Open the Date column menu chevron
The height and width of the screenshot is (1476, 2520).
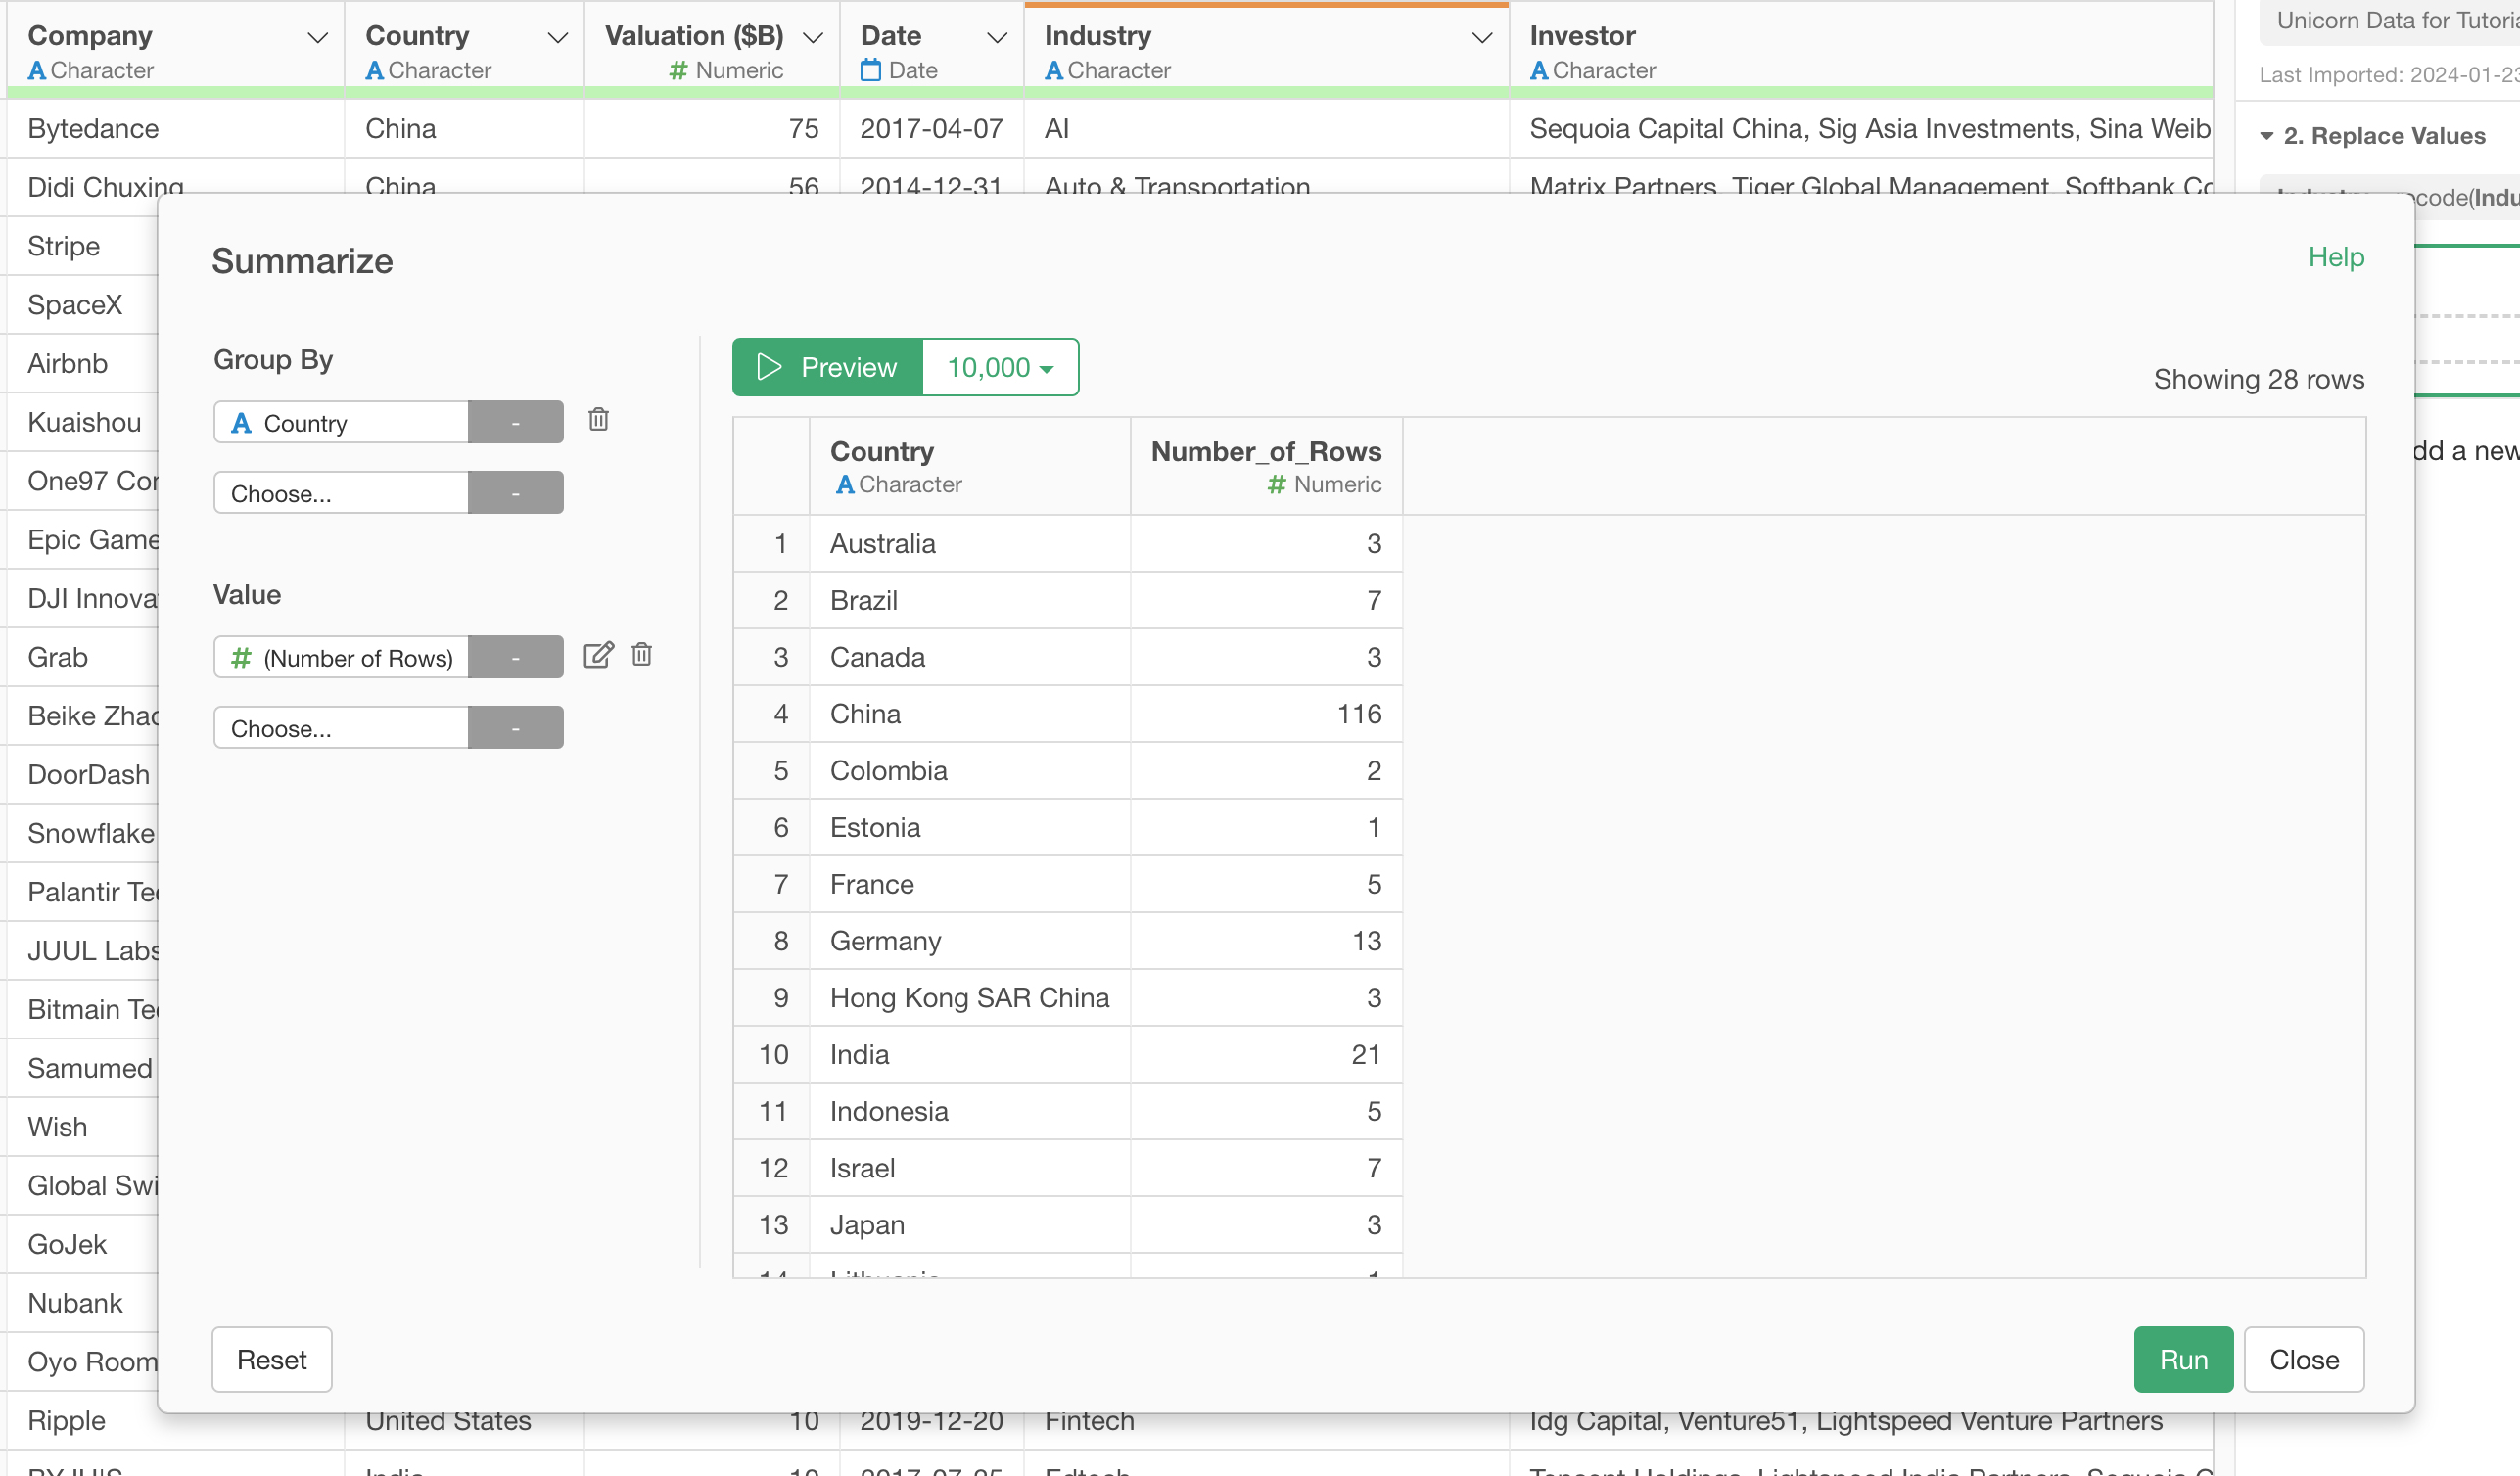[996, 38]
